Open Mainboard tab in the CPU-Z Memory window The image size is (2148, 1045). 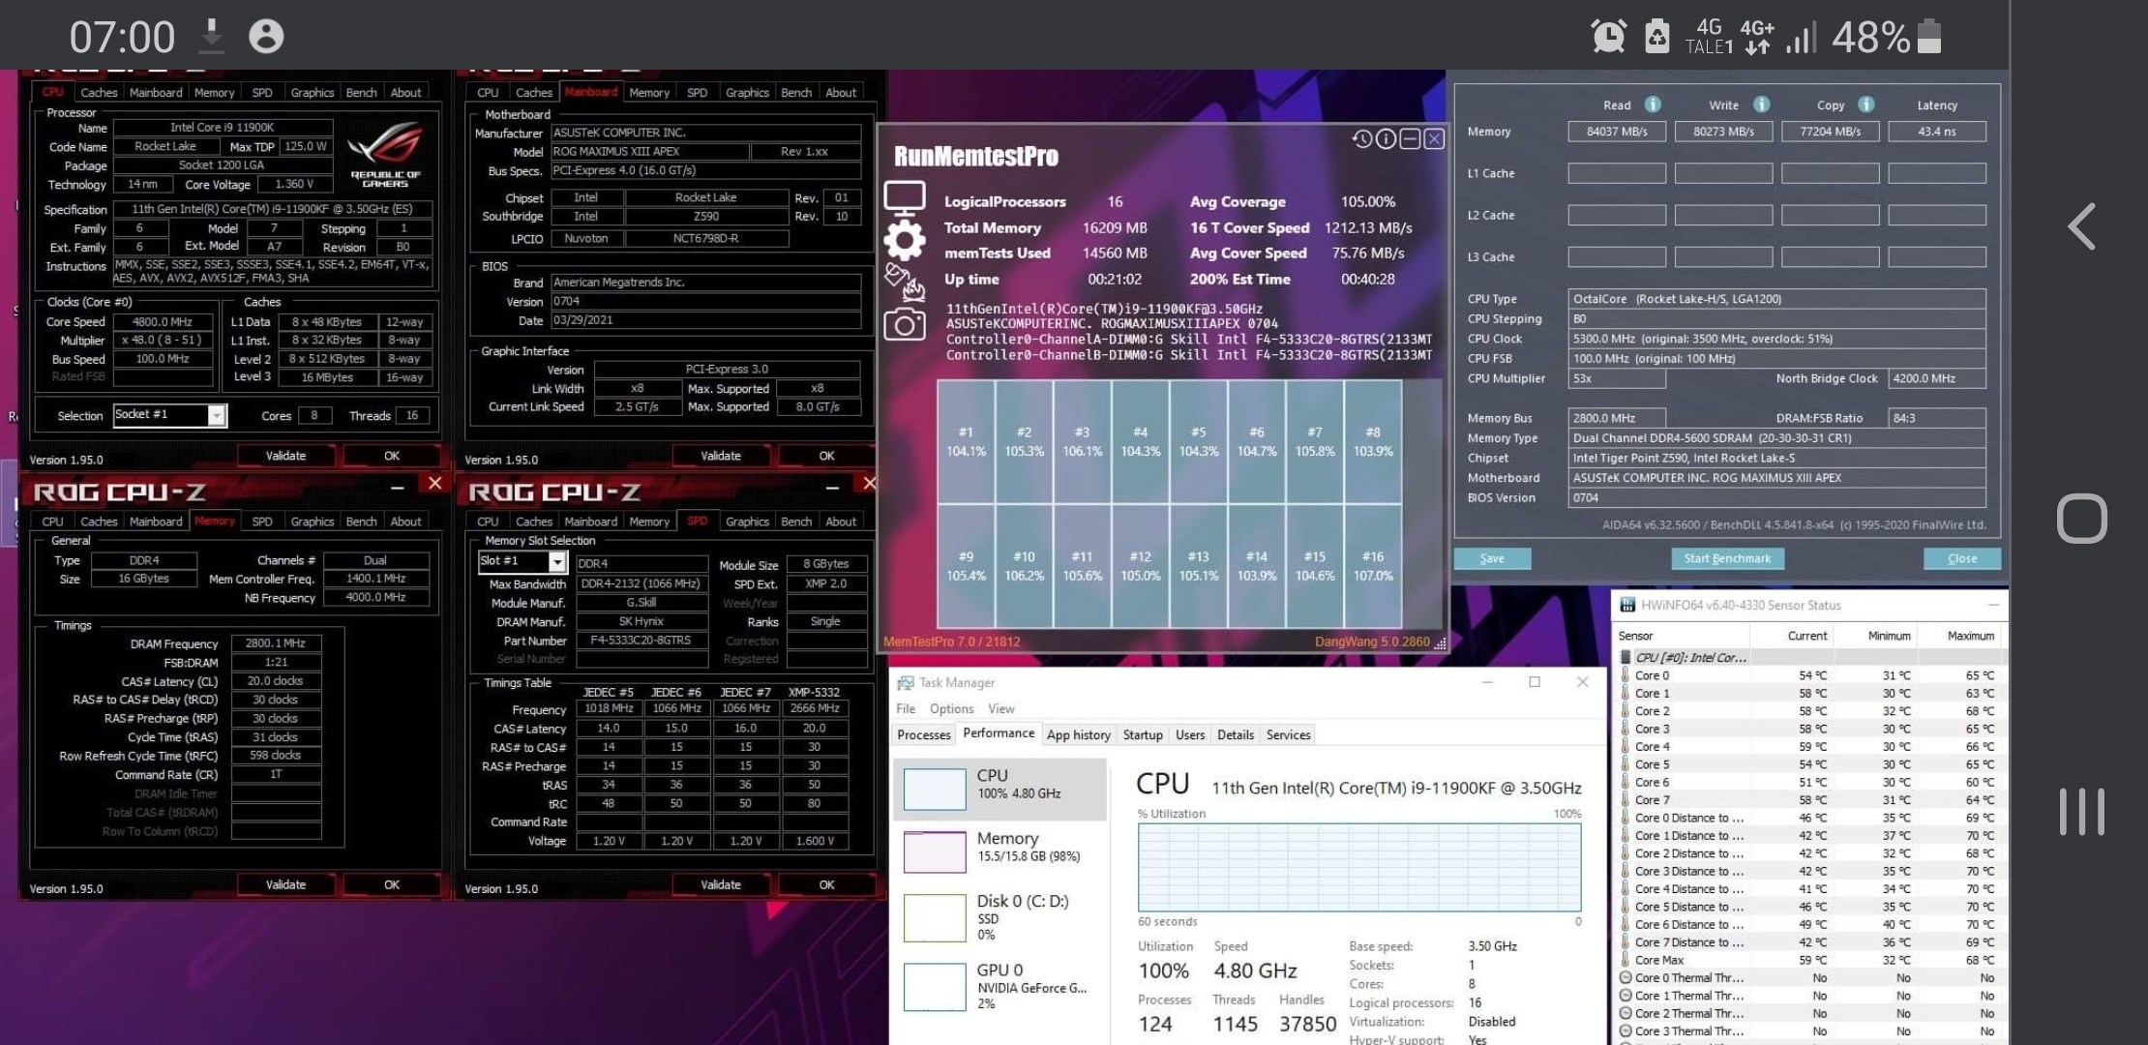pos(156,522)
